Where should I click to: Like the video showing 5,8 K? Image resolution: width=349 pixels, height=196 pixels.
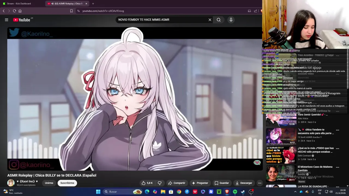[x=147, y=183]
